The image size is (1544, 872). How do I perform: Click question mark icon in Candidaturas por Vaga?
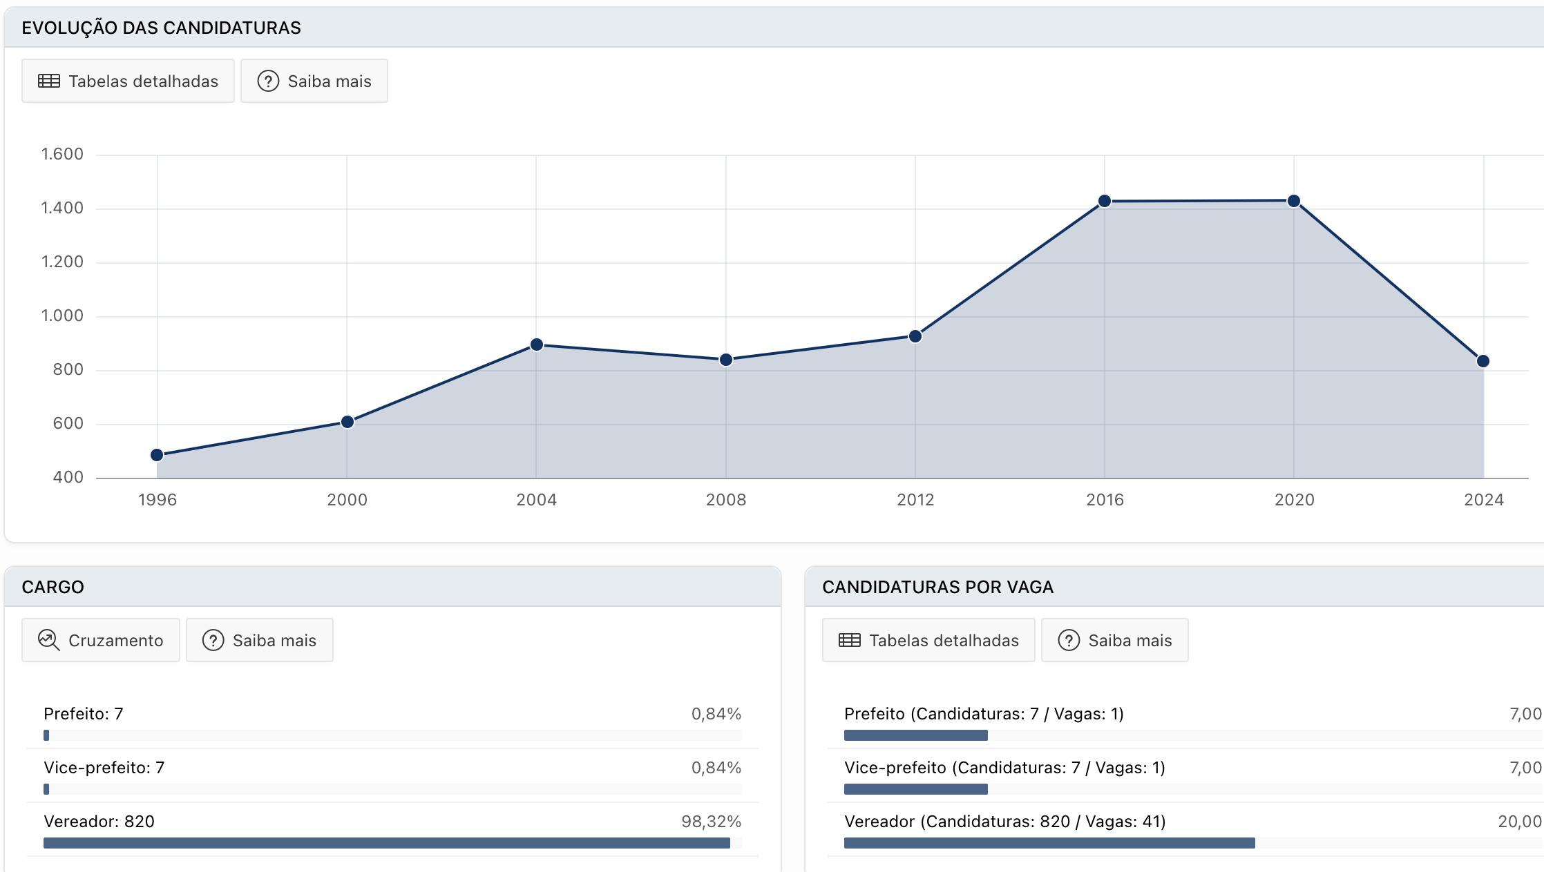[x=1069, y=641]
